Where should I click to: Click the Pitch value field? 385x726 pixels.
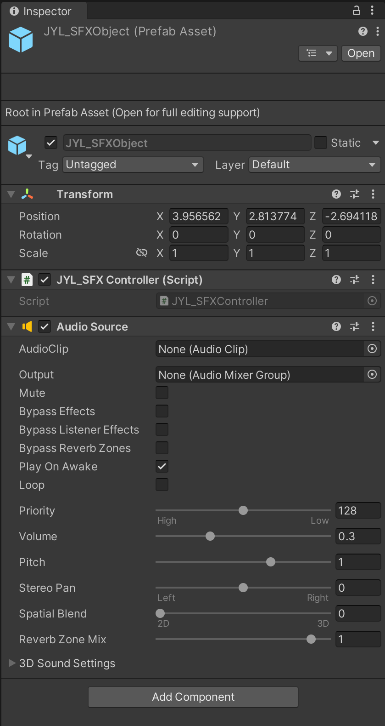358,562
